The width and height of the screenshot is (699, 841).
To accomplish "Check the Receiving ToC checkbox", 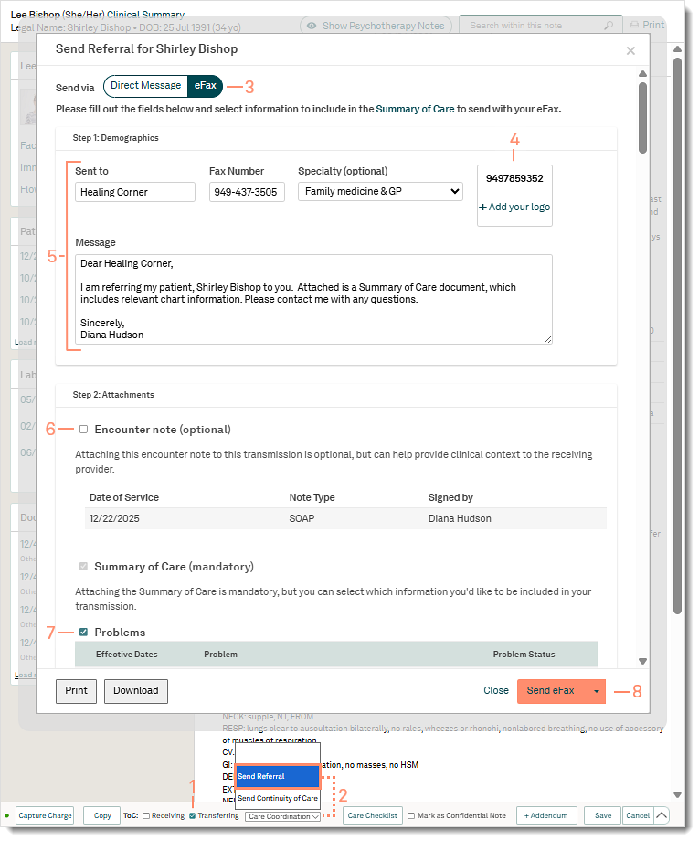I will pyautogui.click(x=146, y=815).
